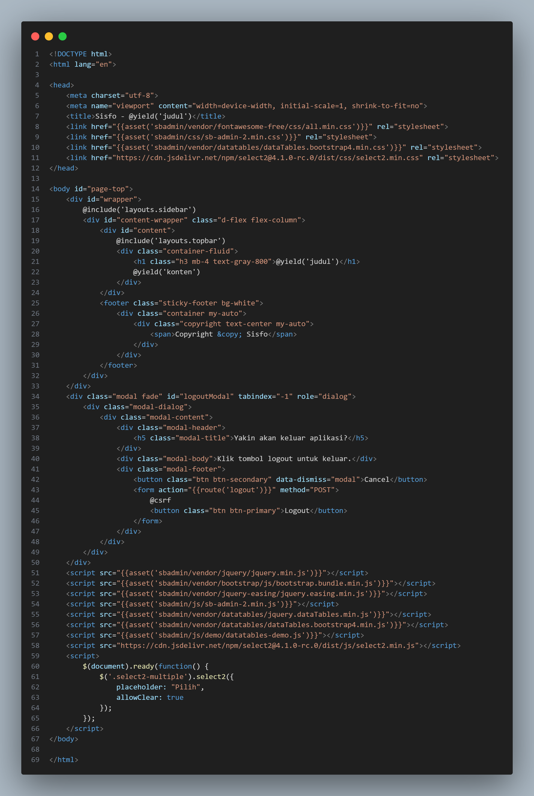Click the '.select2-multiple' selector string
The width and height of the screenshot is (534, 796).
(x=148, y=677)
